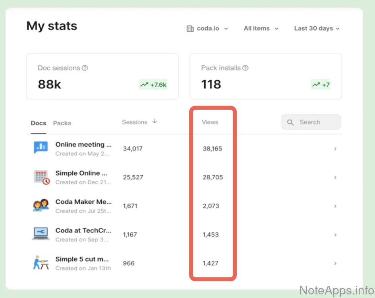Click the Simple Online doc calendar icon
Screen dimensions: 375x298
(41, 177)
